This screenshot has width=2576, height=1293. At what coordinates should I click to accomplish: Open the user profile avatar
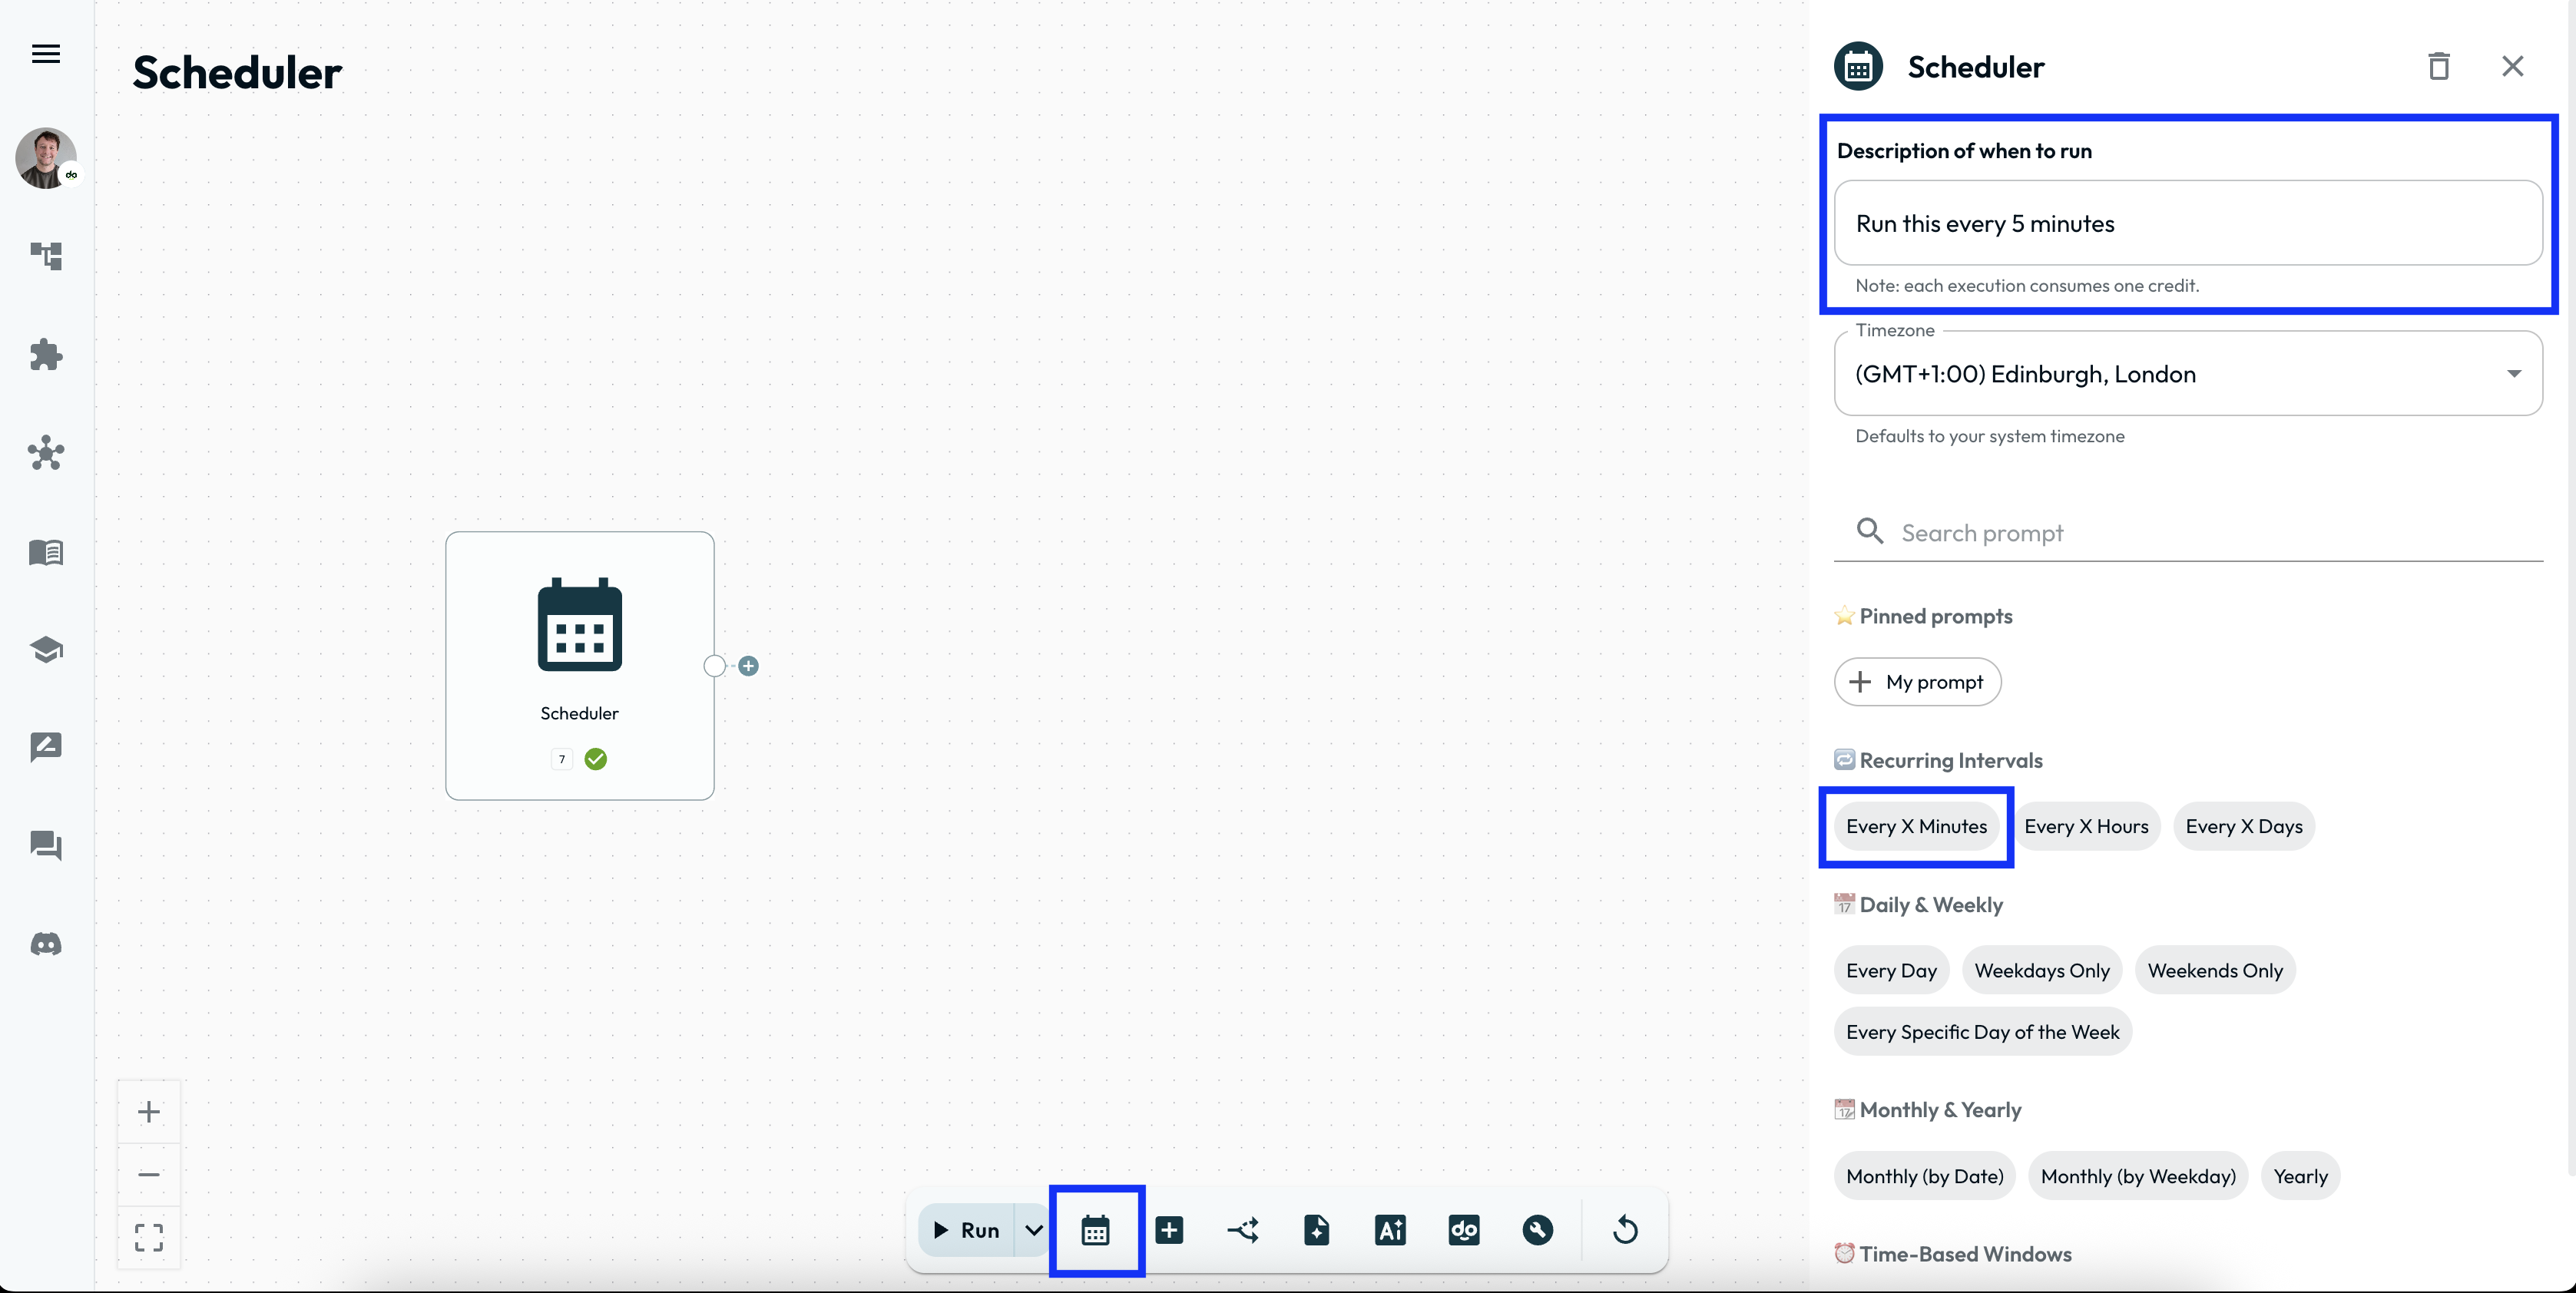pyautogui.click(x=46, y=158)
